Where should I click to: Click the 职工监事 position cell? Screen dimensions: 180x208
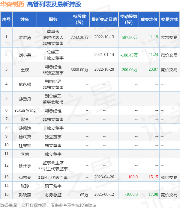tap(53, 186)
